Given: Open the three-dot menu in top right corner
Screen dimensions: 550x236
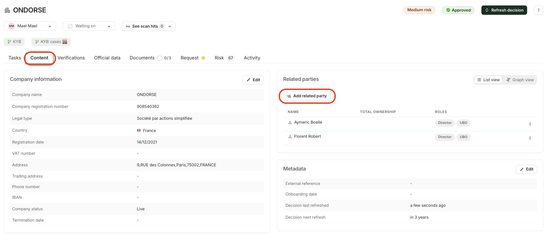Looking at the screenshot, I should (x=538, y=10).
